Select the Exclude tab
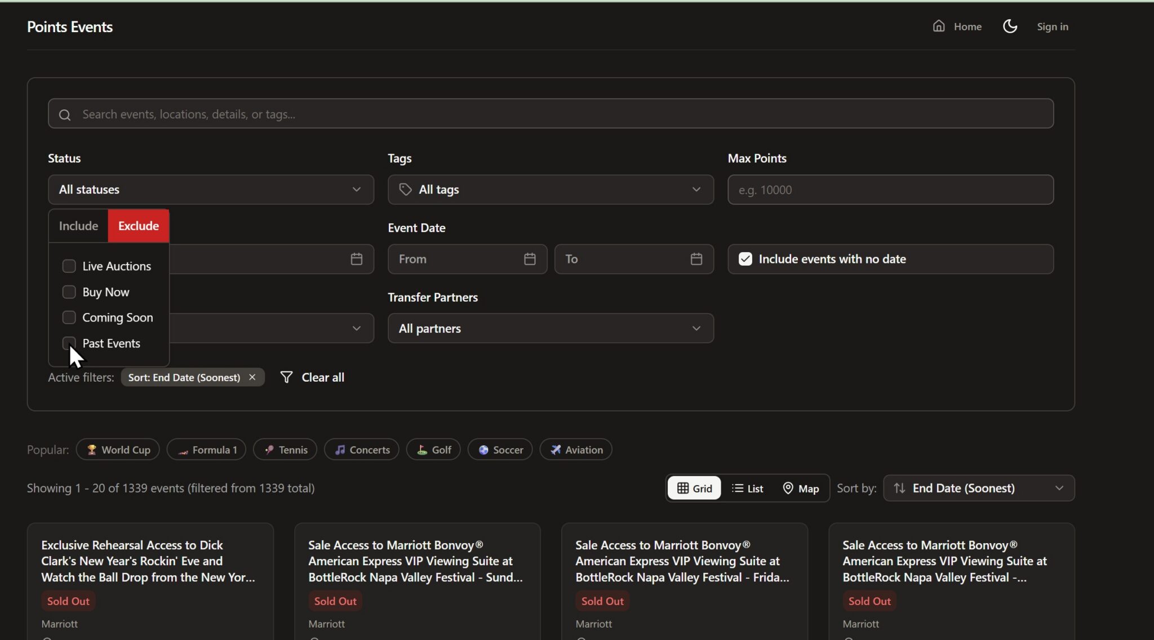This screenshot has height=640, width=1154. point(139,226)
